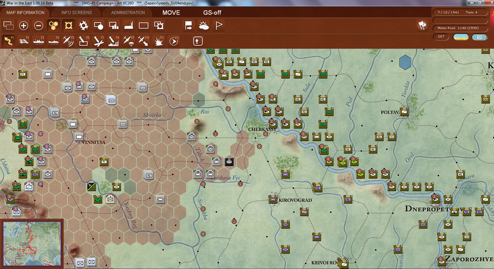Click the empty rectangle icon
Image resolution: width=494 pixels, height=269 pixels.
click(144, 25)
